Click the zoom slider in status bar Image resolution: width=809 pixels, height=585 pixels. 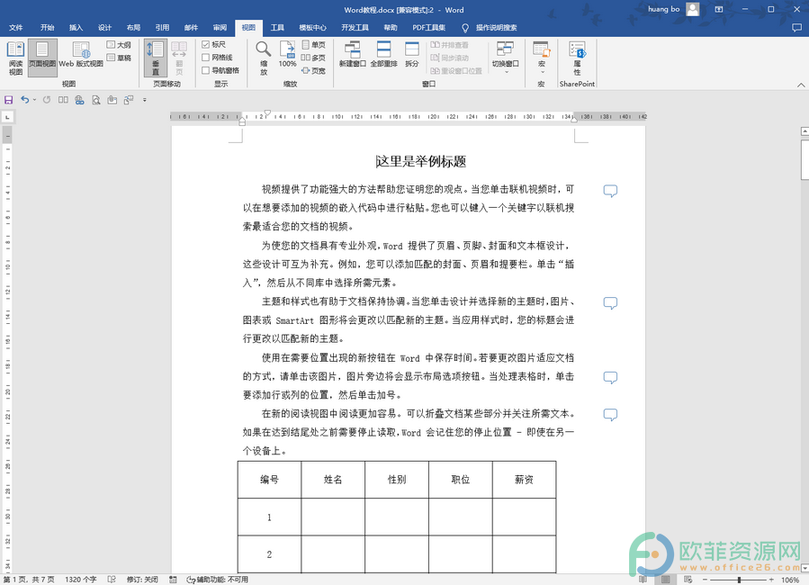point(738,580)
